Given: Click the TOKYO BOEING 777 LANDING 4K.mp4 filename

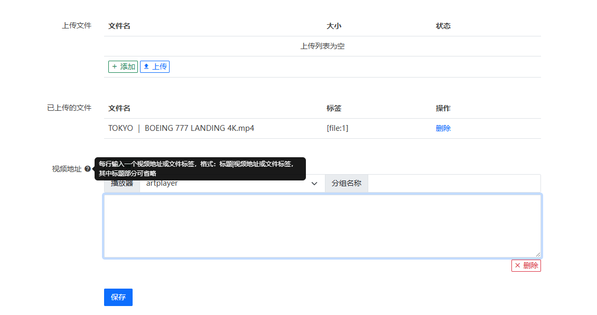Looking at the screenshot, I should coord(181,128).
